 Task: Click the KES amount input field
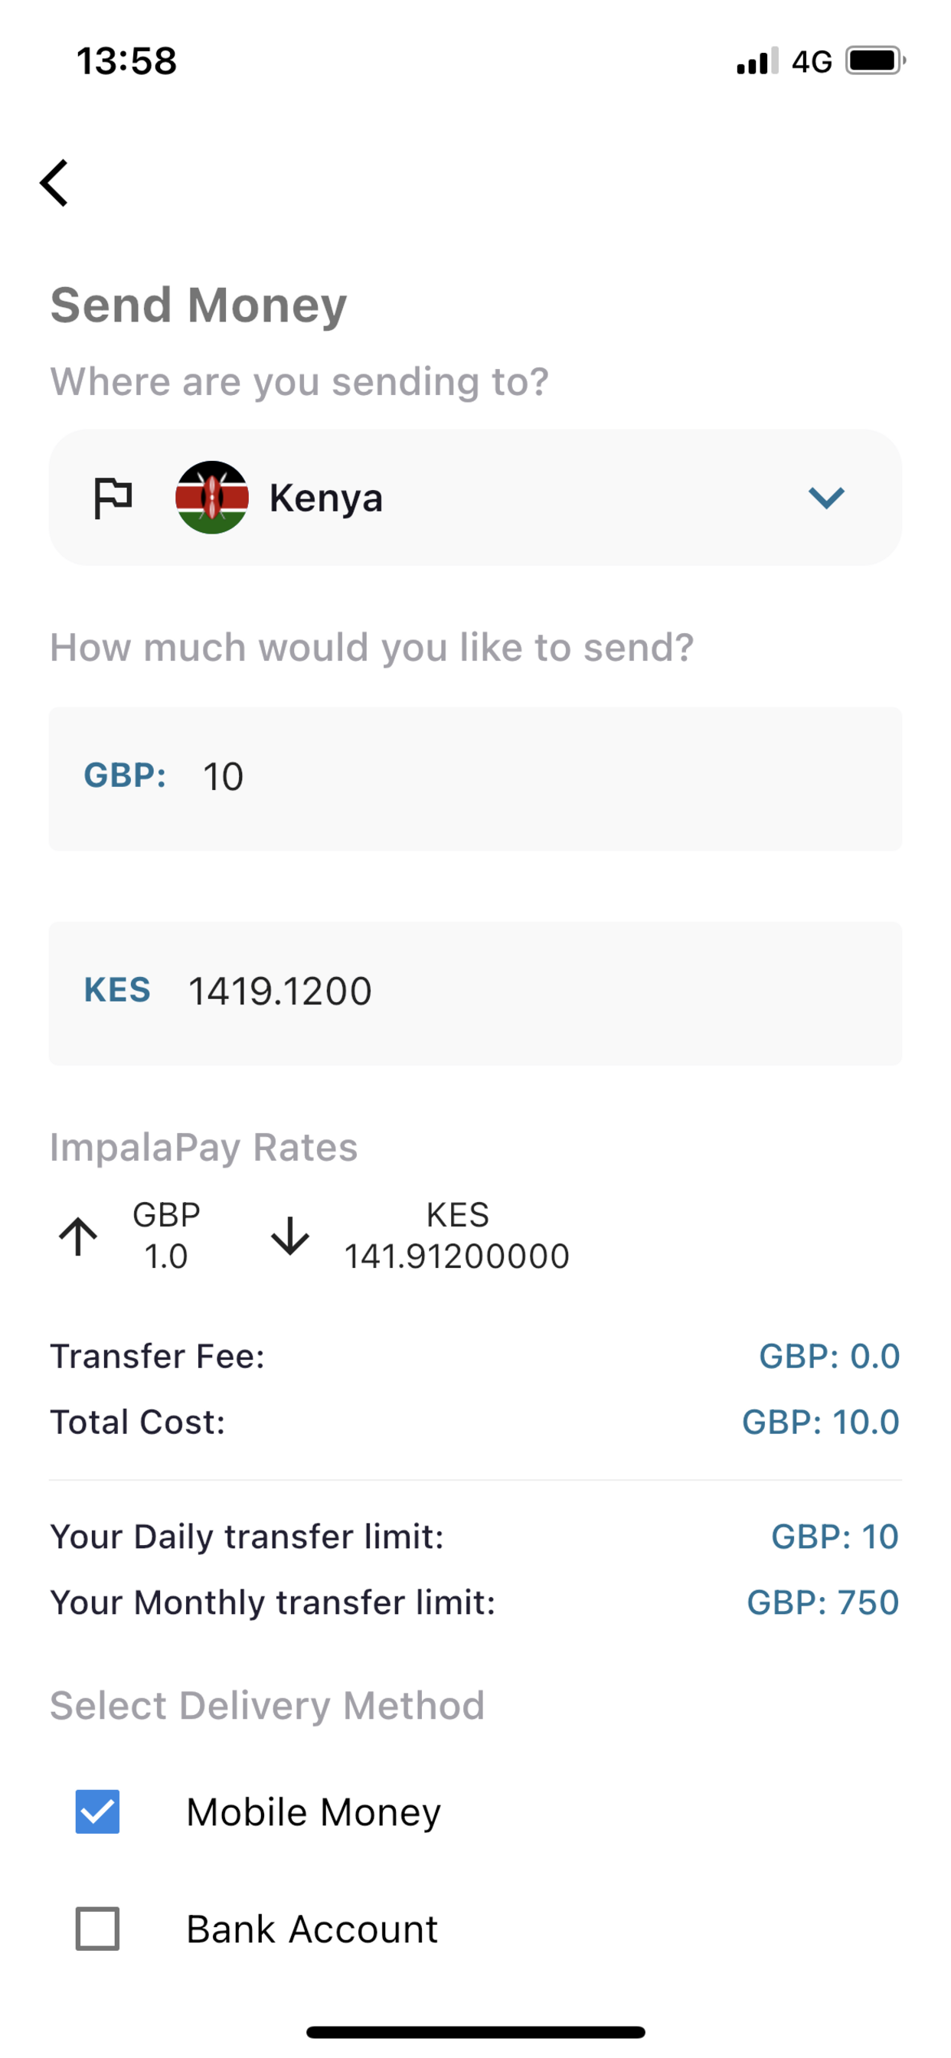[x=475, y=993]
